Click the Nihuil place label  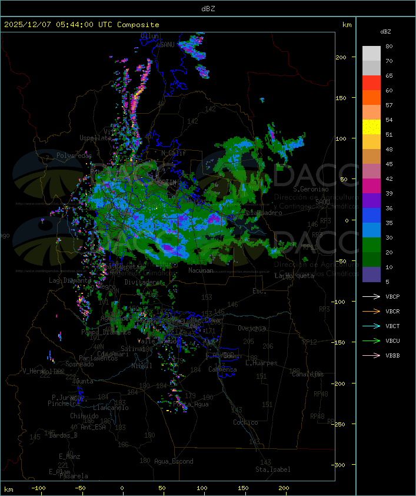[x=141, y=366]
